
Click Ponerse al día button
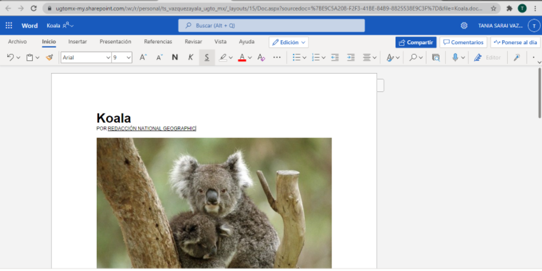pos(515,42)
